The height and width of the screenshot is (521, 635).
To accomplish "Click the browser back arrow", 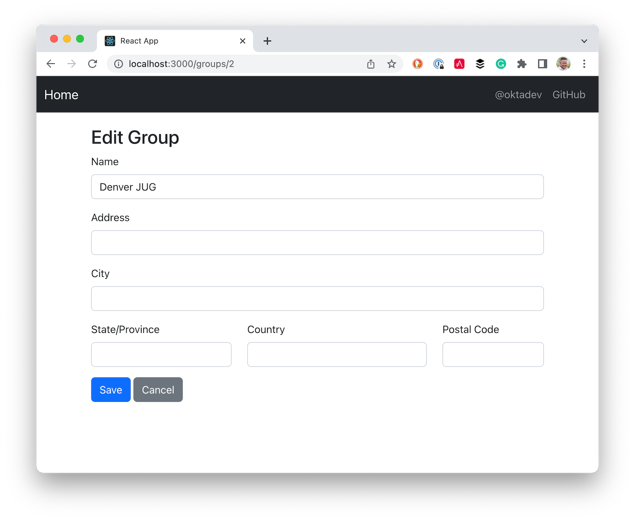I will point(51,64).
